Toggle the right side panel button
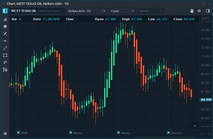213x139 pixels. point(207,11)
